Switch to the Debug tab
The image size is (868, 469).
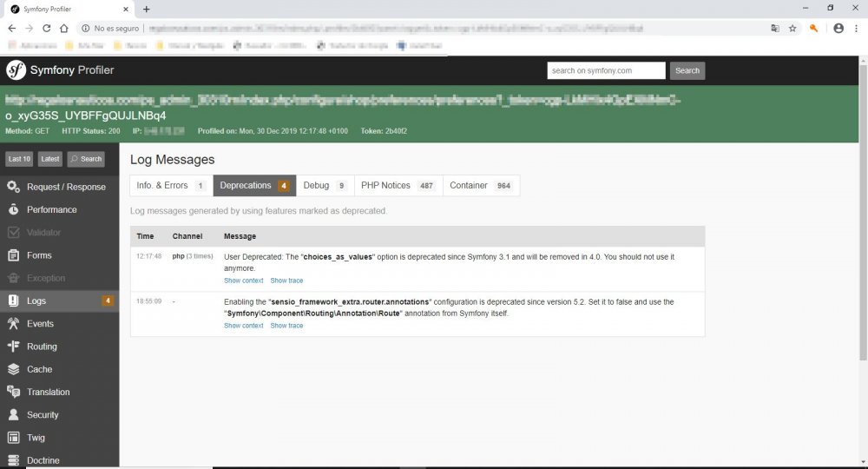325,186
